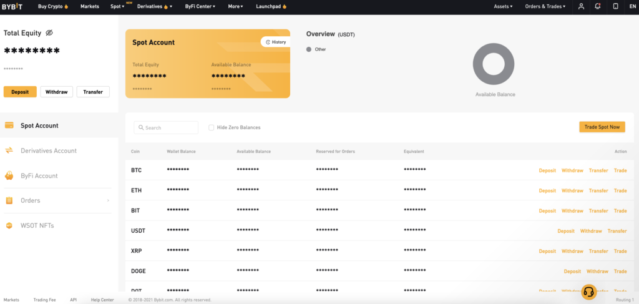Expand the Derivatives dropdown menu
Image resolution: width=639 pixels, height=304 pixels.
(x=155, y=6)
